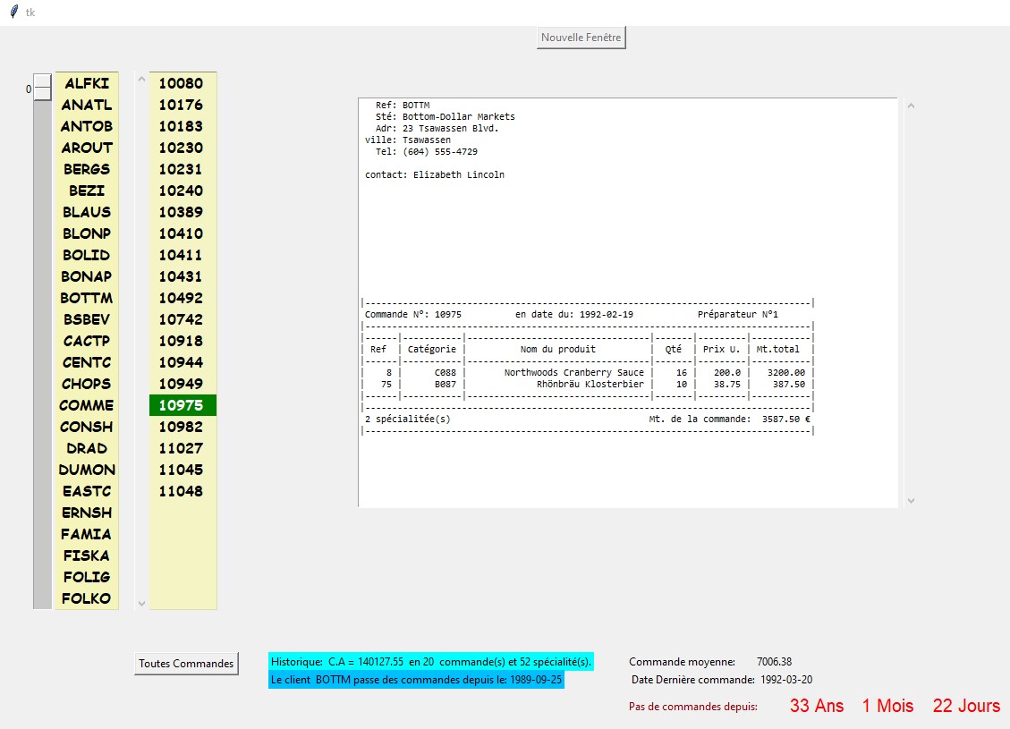Show order 10410
This screenshot has width=1010, height=729.
tap(182, 233)
